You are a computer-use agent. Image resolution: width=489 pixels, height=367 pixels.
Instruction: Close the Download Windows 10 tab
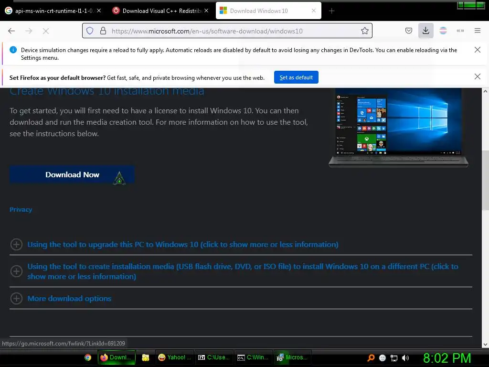click(x=314, y=11)
